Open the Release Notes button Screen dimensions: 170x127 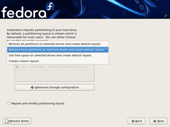coord(17,121)
